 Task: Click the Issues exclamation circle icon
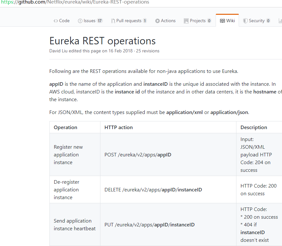[x=80, y=21]
